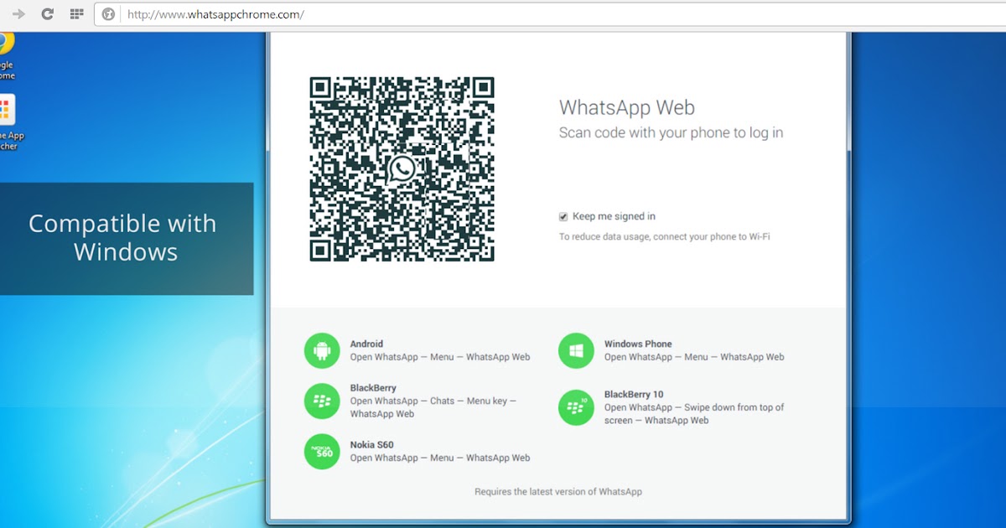Screen dimensions: 1006x528
Task: Click the green BlackBerry 10 icon
Action: click(576, 407)
